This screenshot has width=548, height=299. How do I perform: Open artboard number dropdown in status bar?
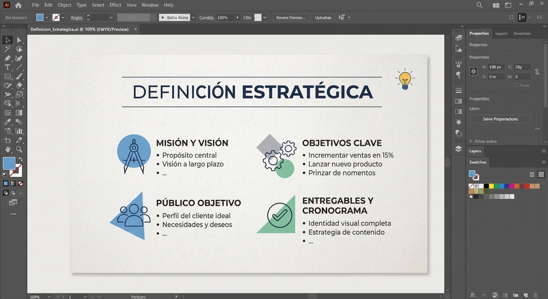[85, 297]
